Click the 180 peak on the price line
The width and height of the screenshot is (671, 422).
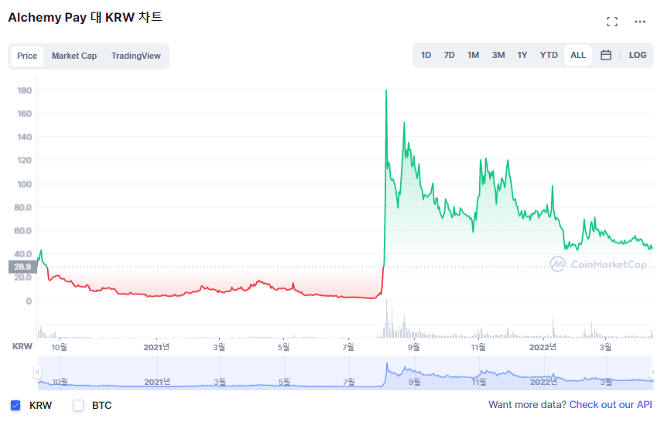[x=386, y=90]
